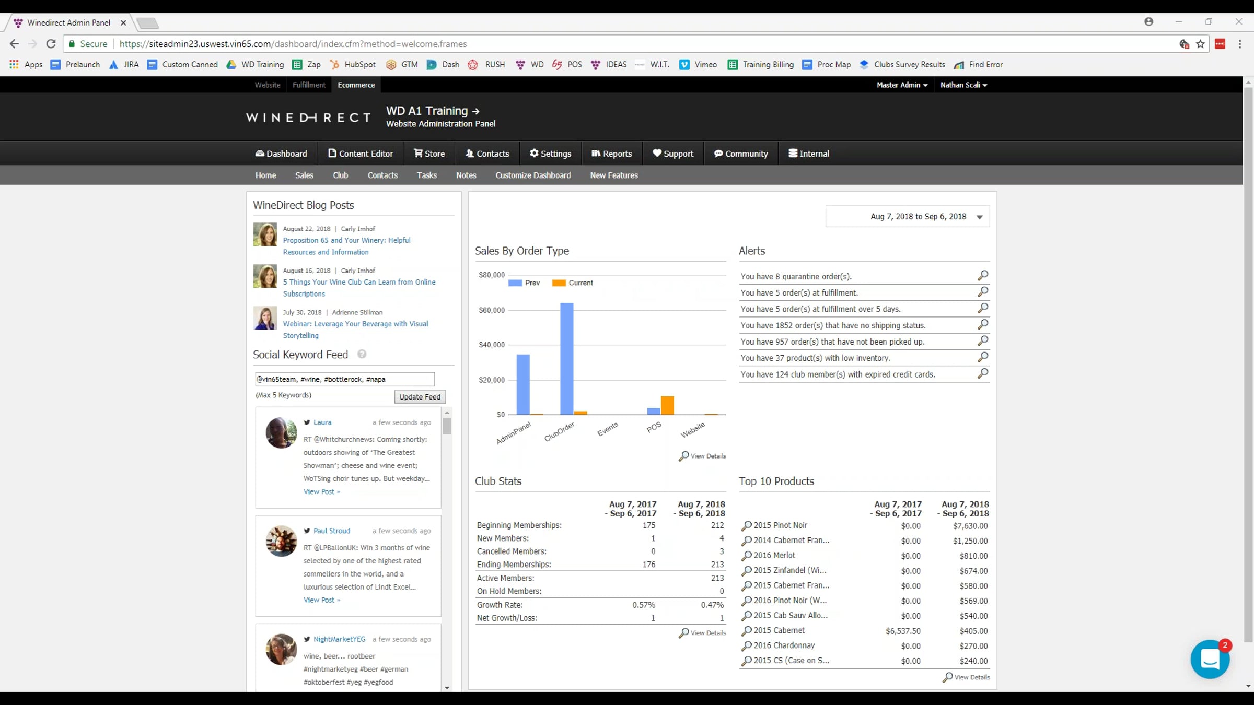Screen dimensions: 1254x705
Task: Click magnifier next to expired credit cards alert
Action: click(x=982, y=373)
